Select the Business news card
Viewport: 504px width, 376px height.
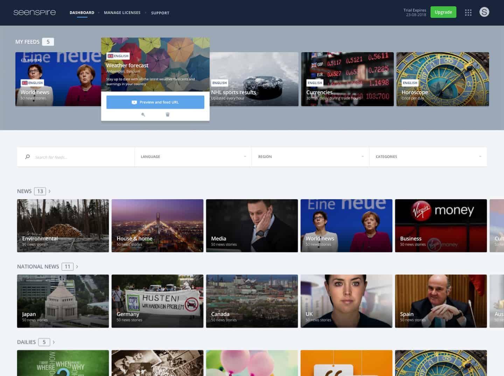[441, 225]
